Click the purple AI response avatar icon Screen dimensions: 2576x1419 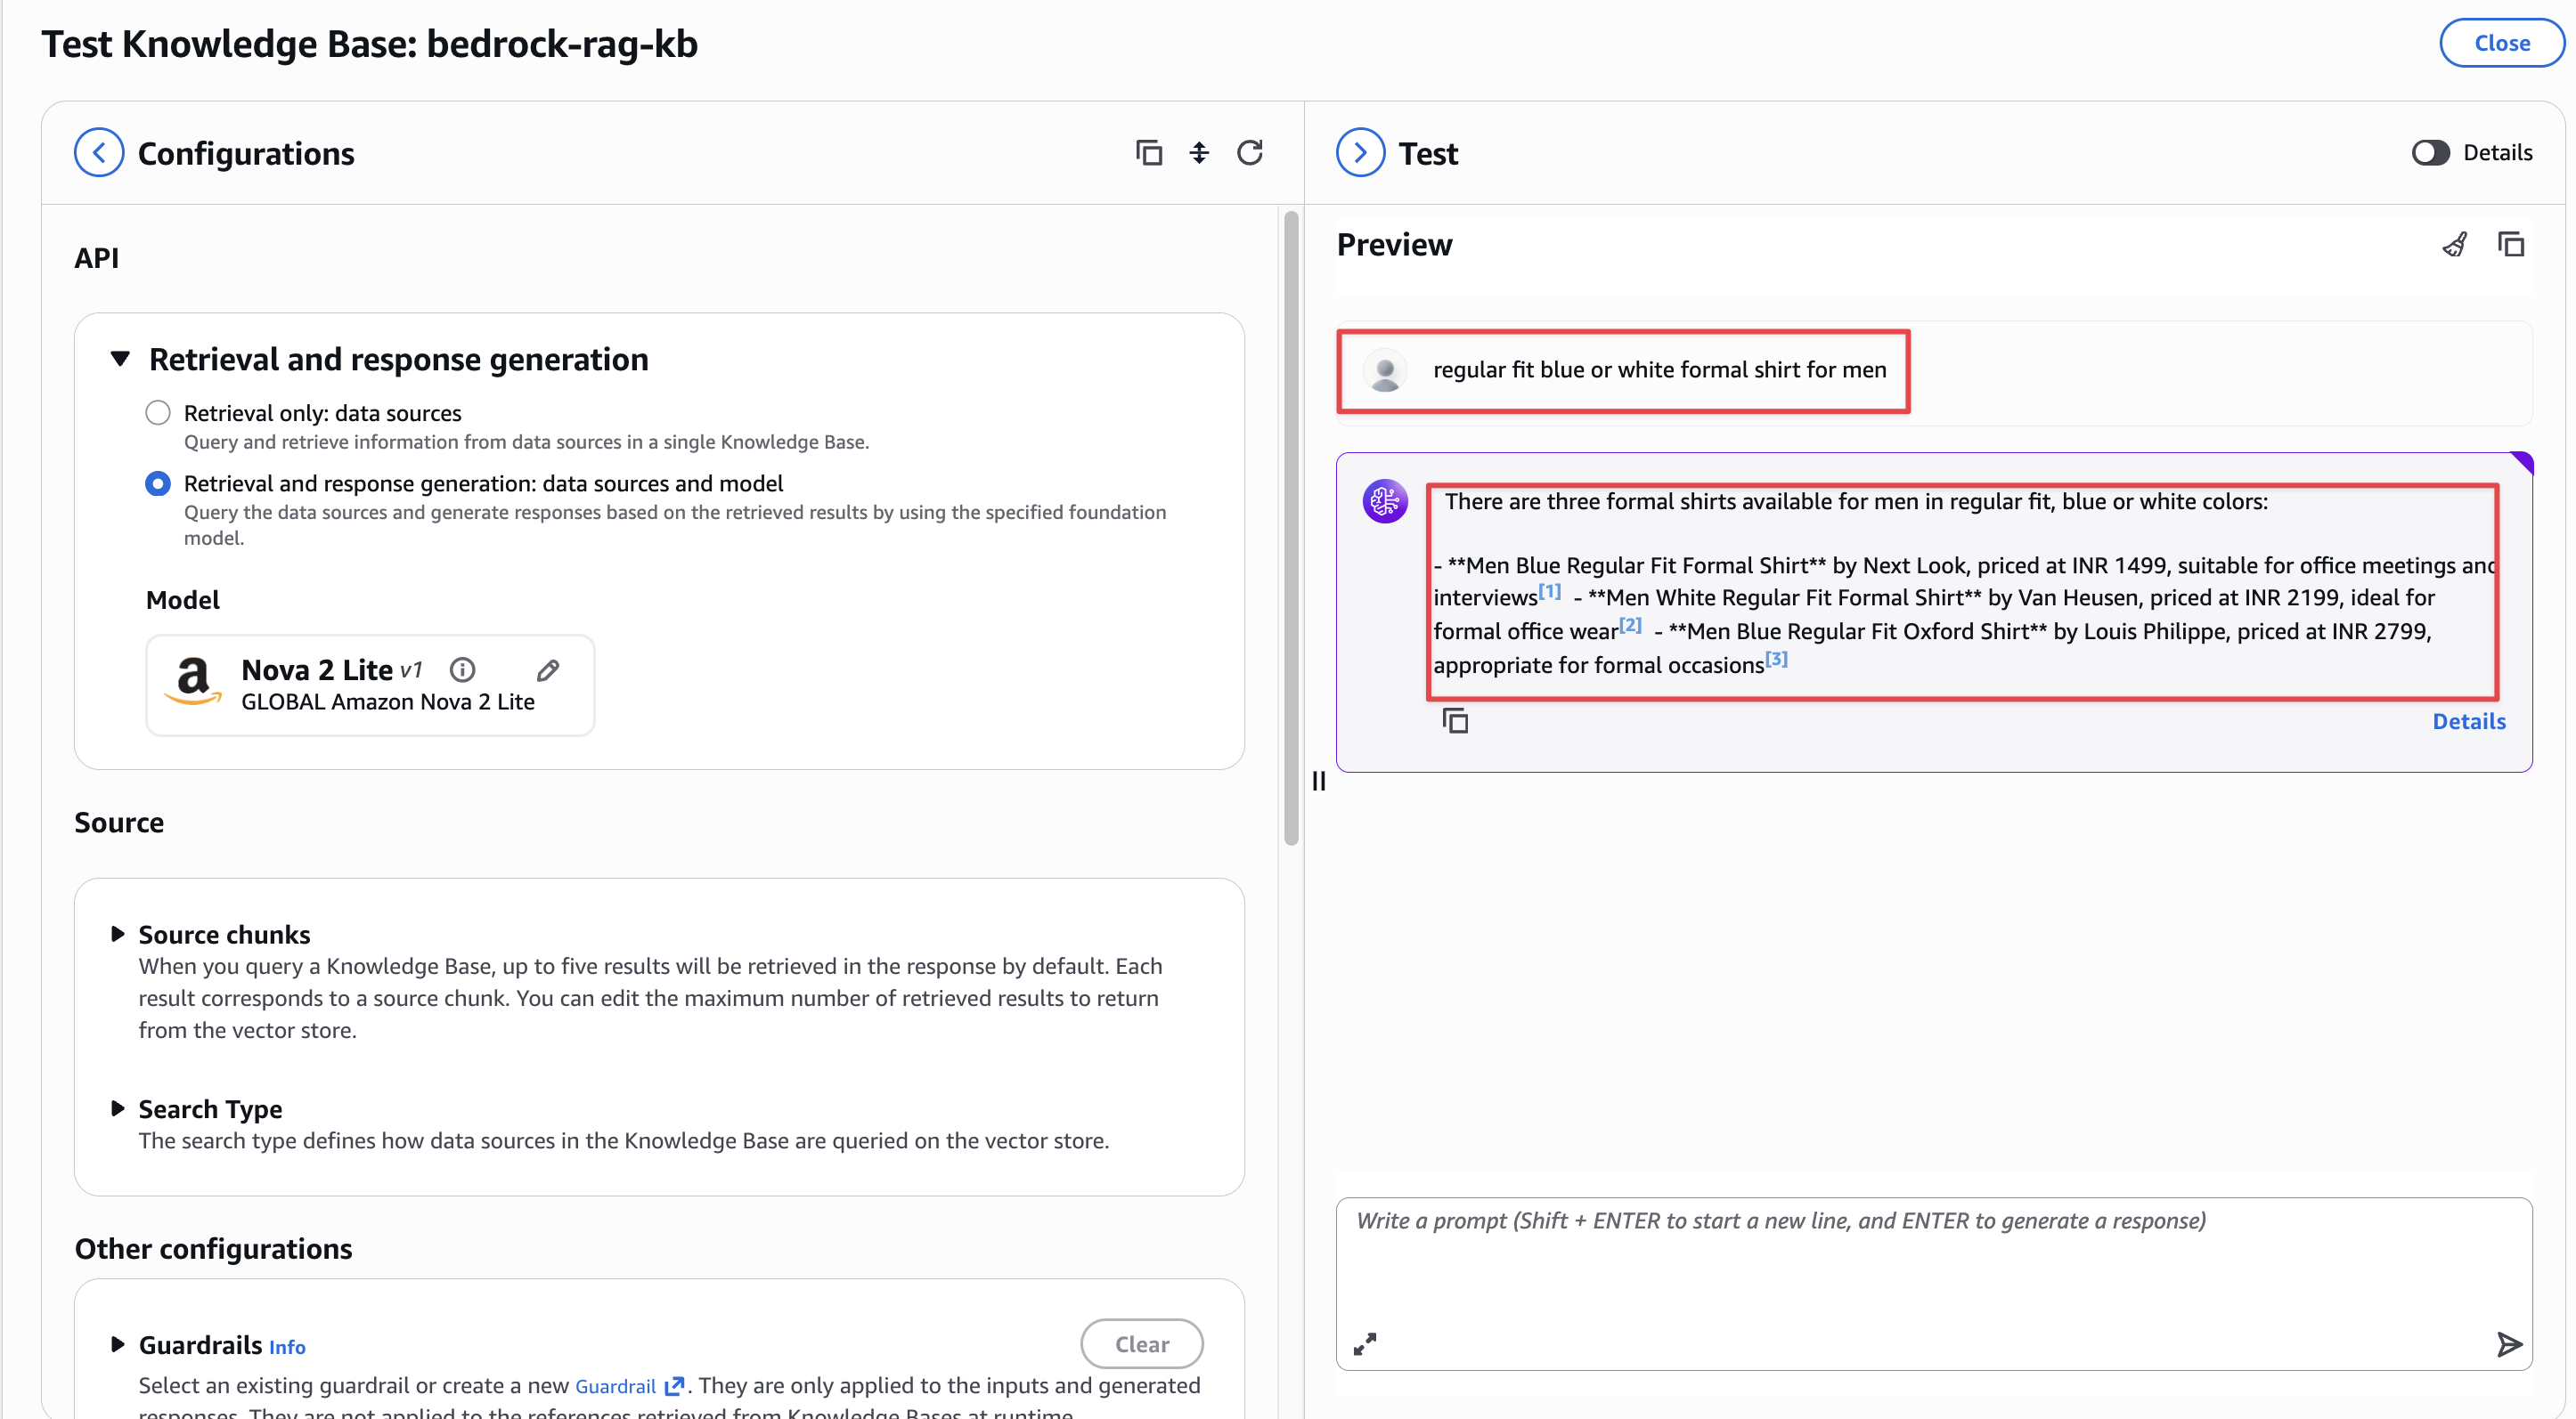pyautogui.click(x=1385, y=500)
